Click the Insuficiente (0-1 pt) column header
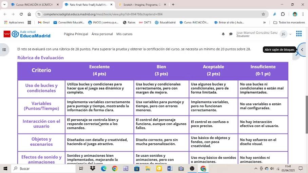Image resolution: width=308 pixels, height=173 pixels. point(263,70)
